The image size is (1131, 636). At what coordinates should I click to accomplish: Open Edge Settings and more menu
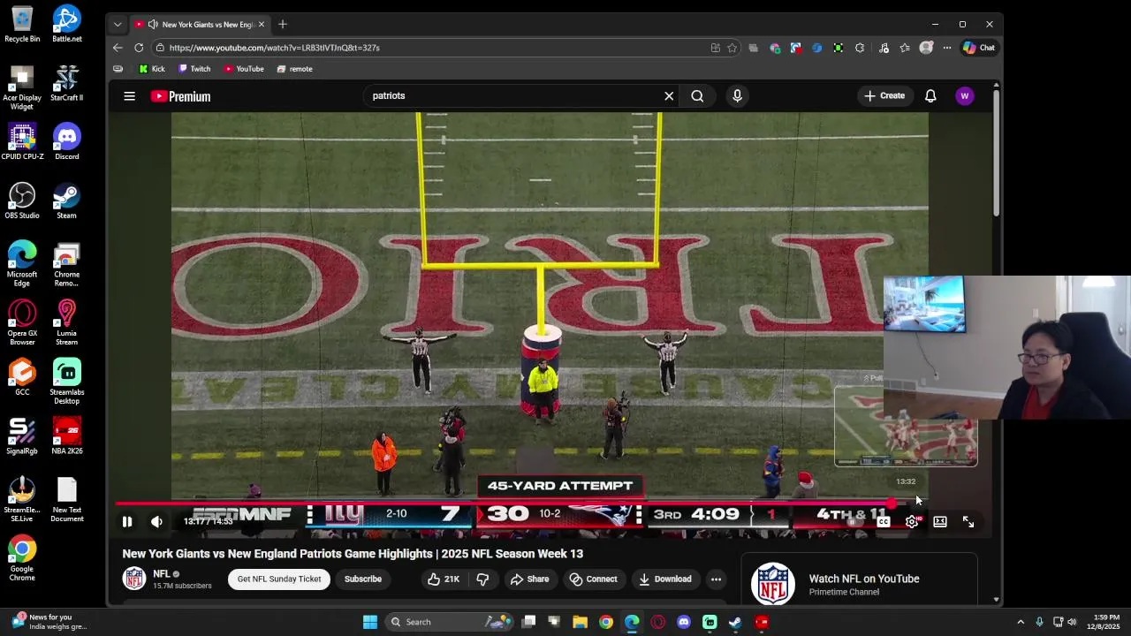946,48
